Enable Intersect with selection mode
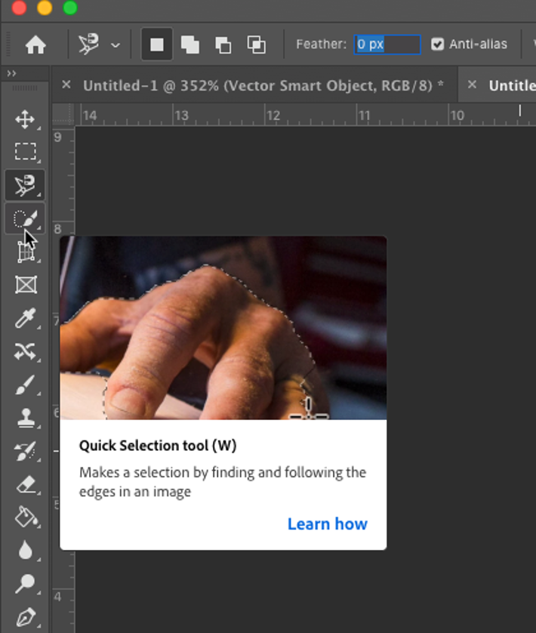The width and height of the screenshot is (536, 633). [257, 45]
